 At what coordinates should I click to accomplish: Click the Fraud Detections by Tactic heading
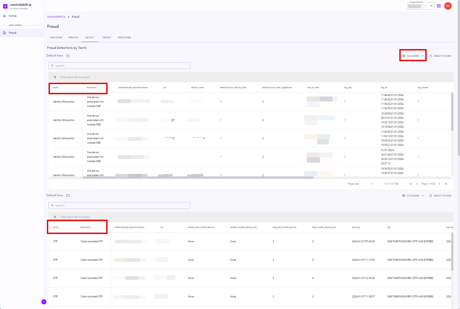point(67,48)
